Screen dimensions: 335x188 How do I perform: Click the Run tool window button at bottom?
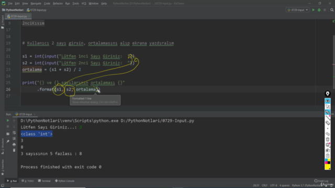(12, 181)
